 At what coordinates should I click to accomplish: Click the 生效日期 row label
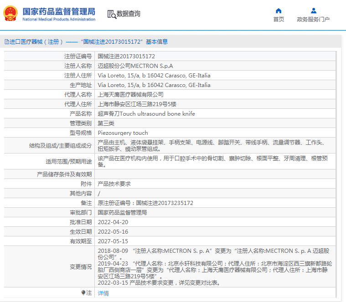tap(81, 232)
